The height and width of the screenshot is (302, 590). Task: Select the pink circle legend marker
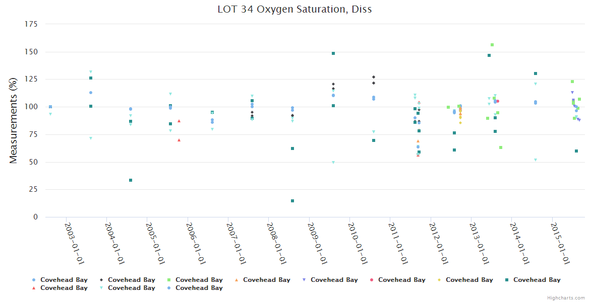click(372, 280)
